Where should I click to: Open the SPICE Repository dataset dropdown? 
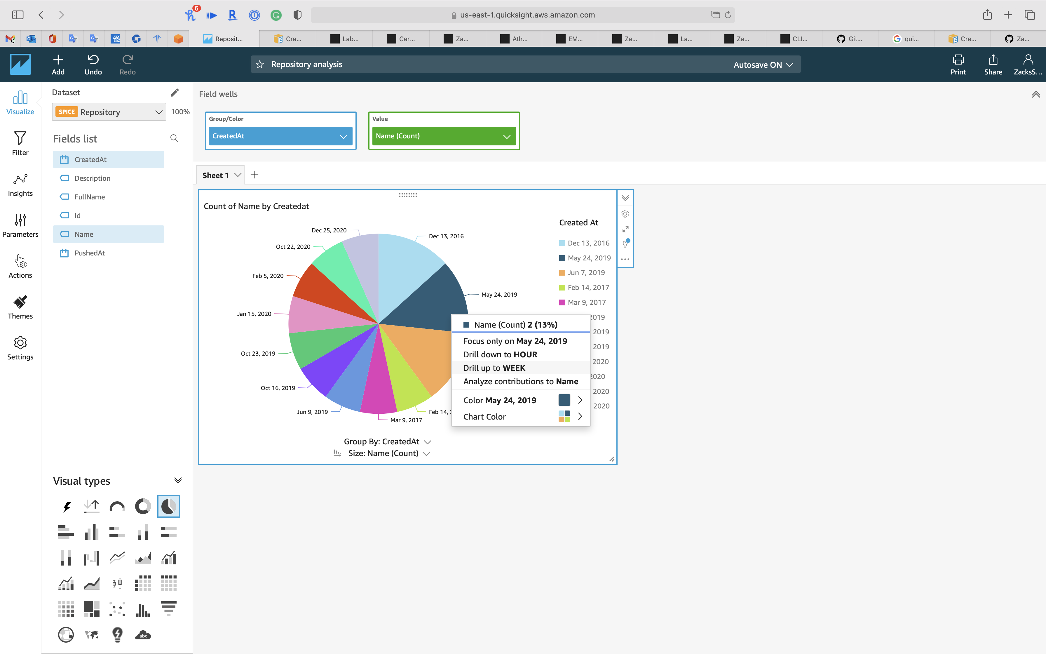[109, 112]
